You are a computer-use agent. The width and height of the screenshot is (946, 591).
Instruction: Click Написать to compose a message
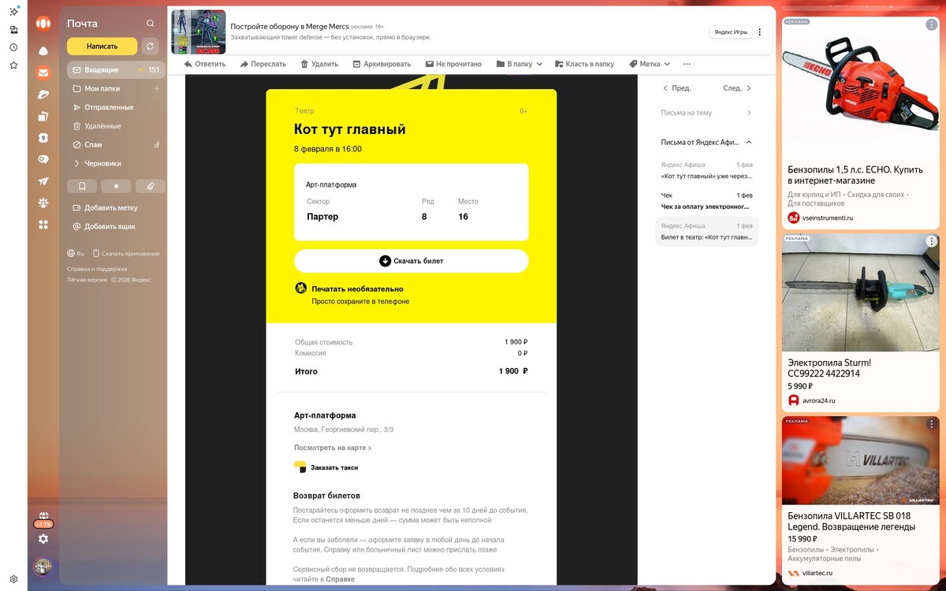coord(102,46)
